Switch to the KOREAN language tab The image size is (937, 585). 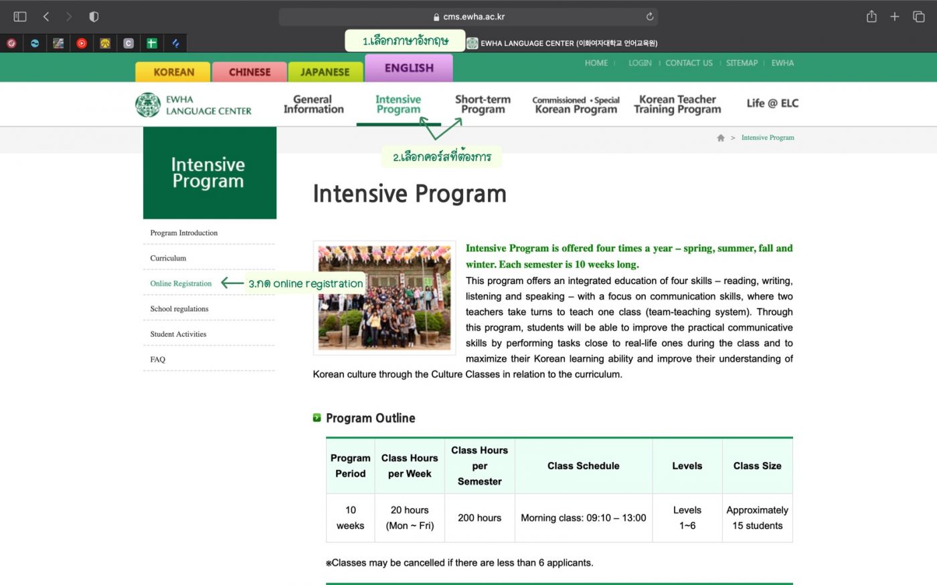pos(173,72)
